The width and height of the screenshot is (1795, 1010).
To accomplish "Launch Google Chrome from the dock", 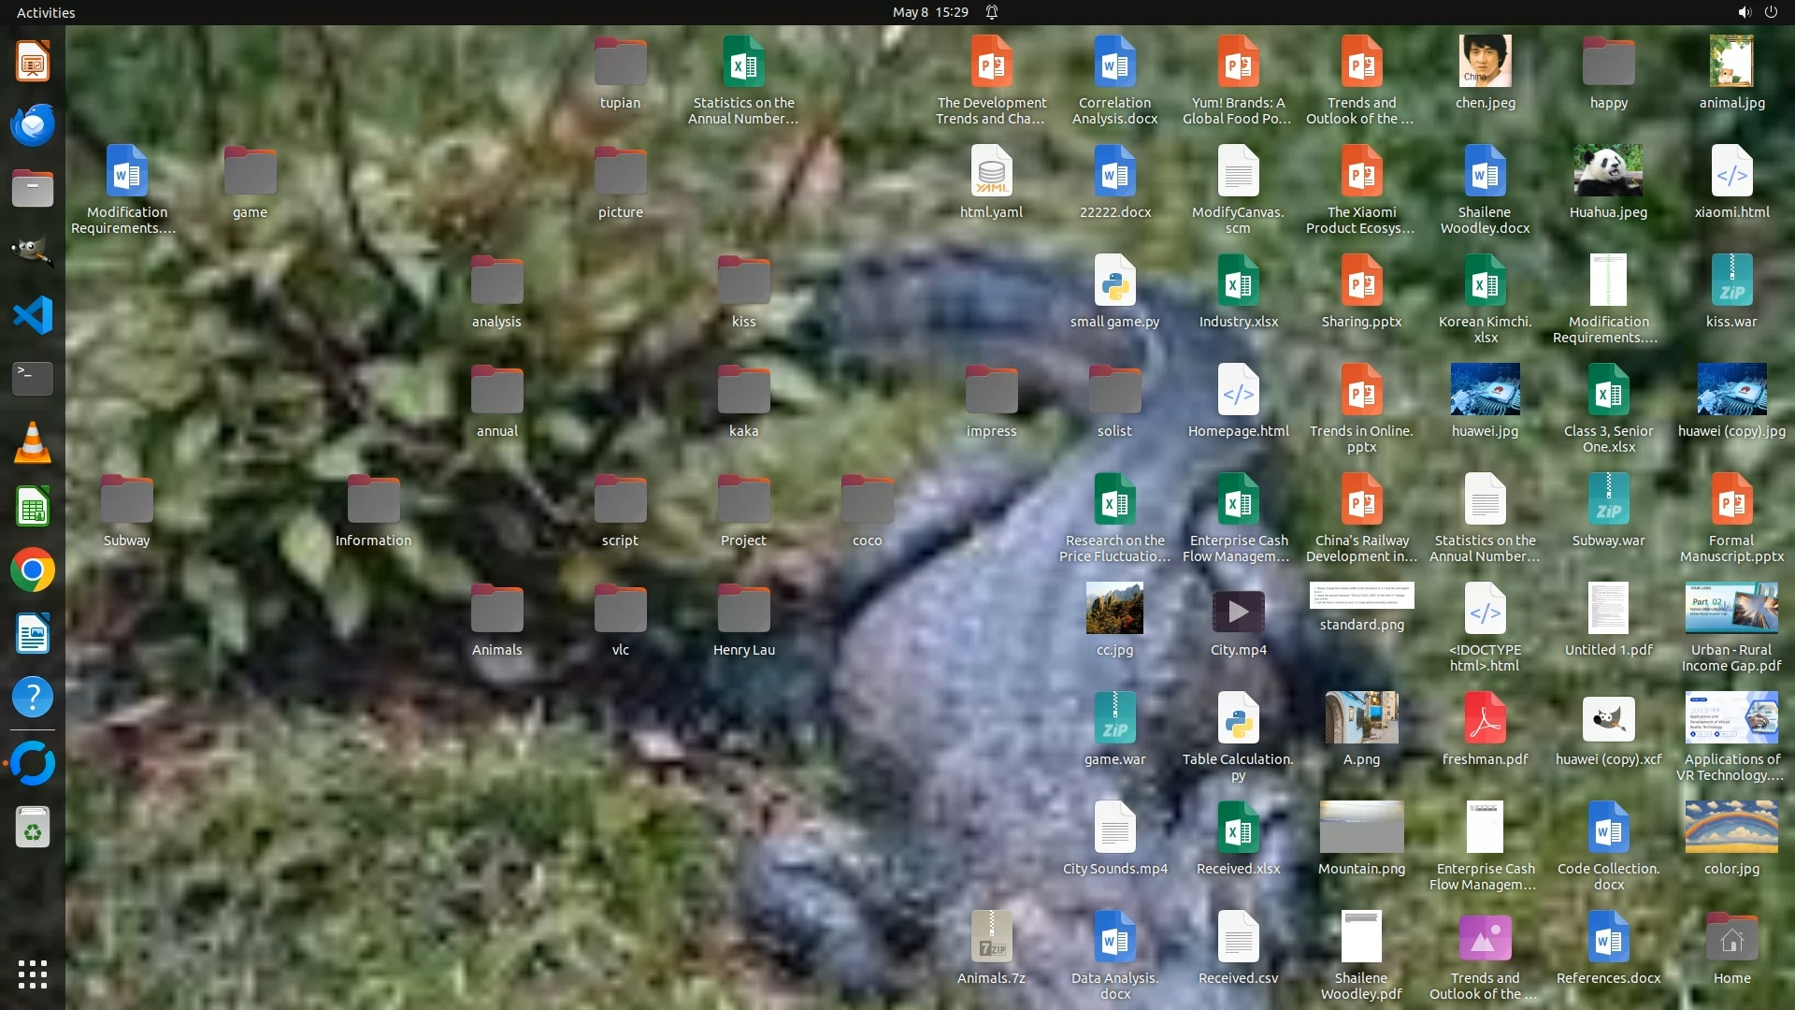I will click(x=33, y=570).
